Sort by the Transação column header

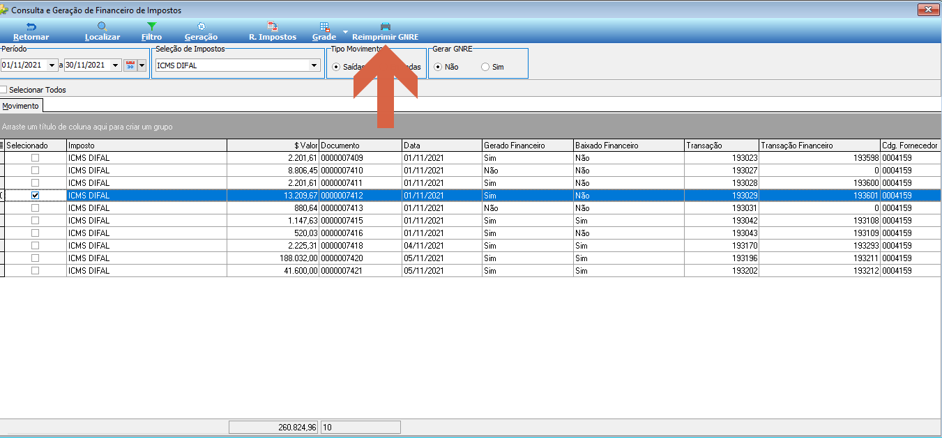click(722, 146)
